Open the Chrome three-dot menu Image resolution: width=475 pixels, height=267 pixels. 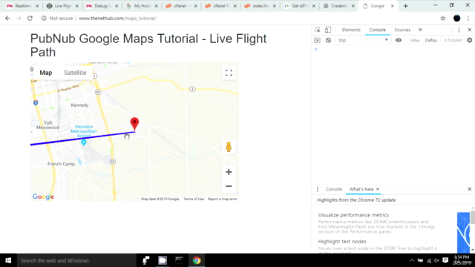(468, 18)
